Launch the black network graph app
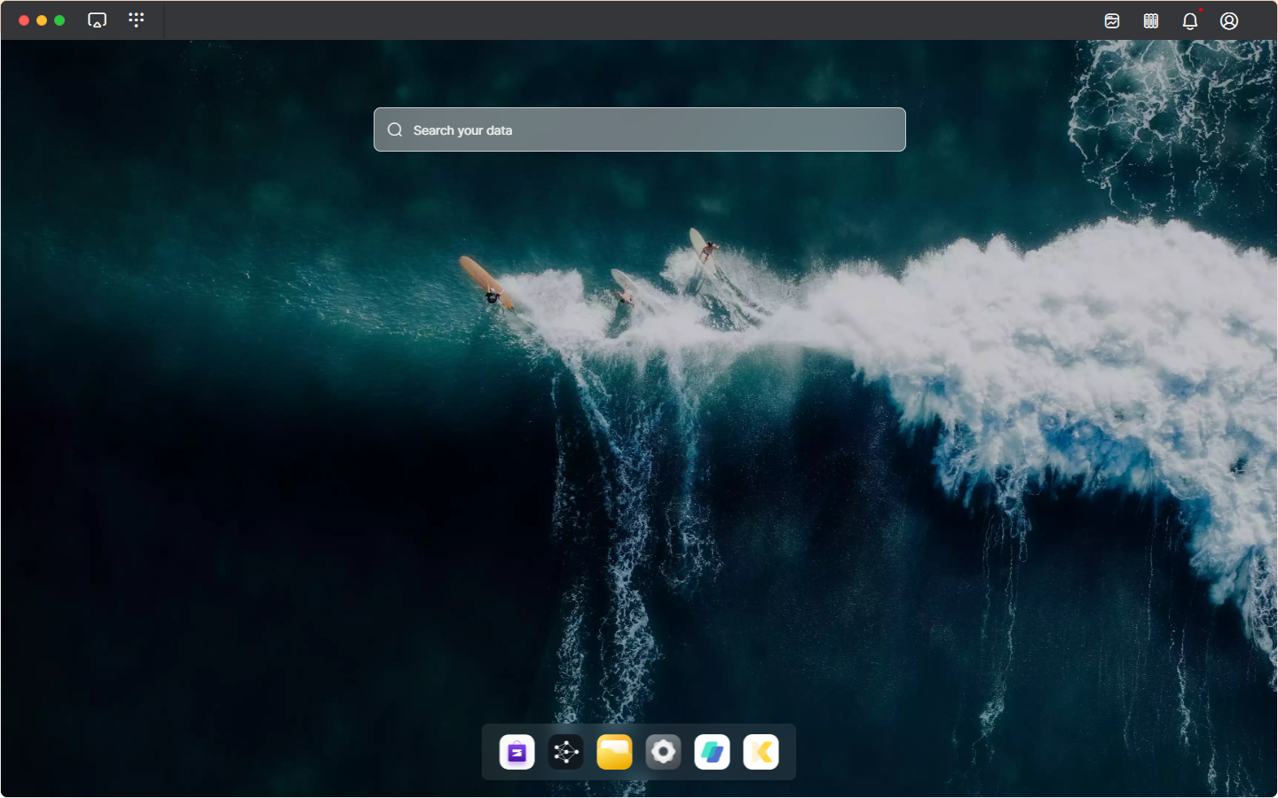1278x798 pixels. pyautogui.click(x=565, y=752)
